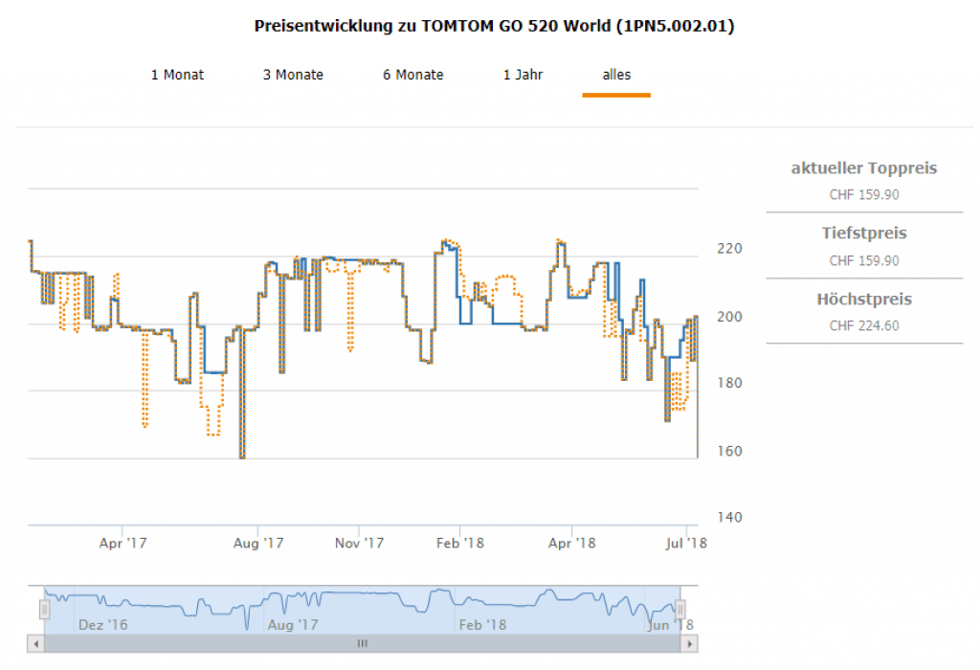Click the 'aktueller Toppreis' heading
Viewport: 980px width, 670px height.
pyautogui.click(x=863, y=168)
